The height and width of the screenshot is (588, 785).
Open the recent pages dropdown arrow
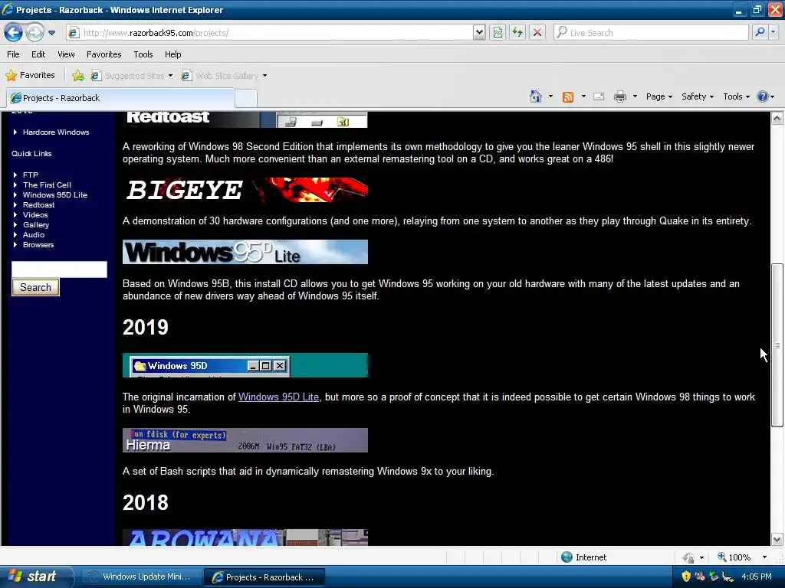click(51, 33)
